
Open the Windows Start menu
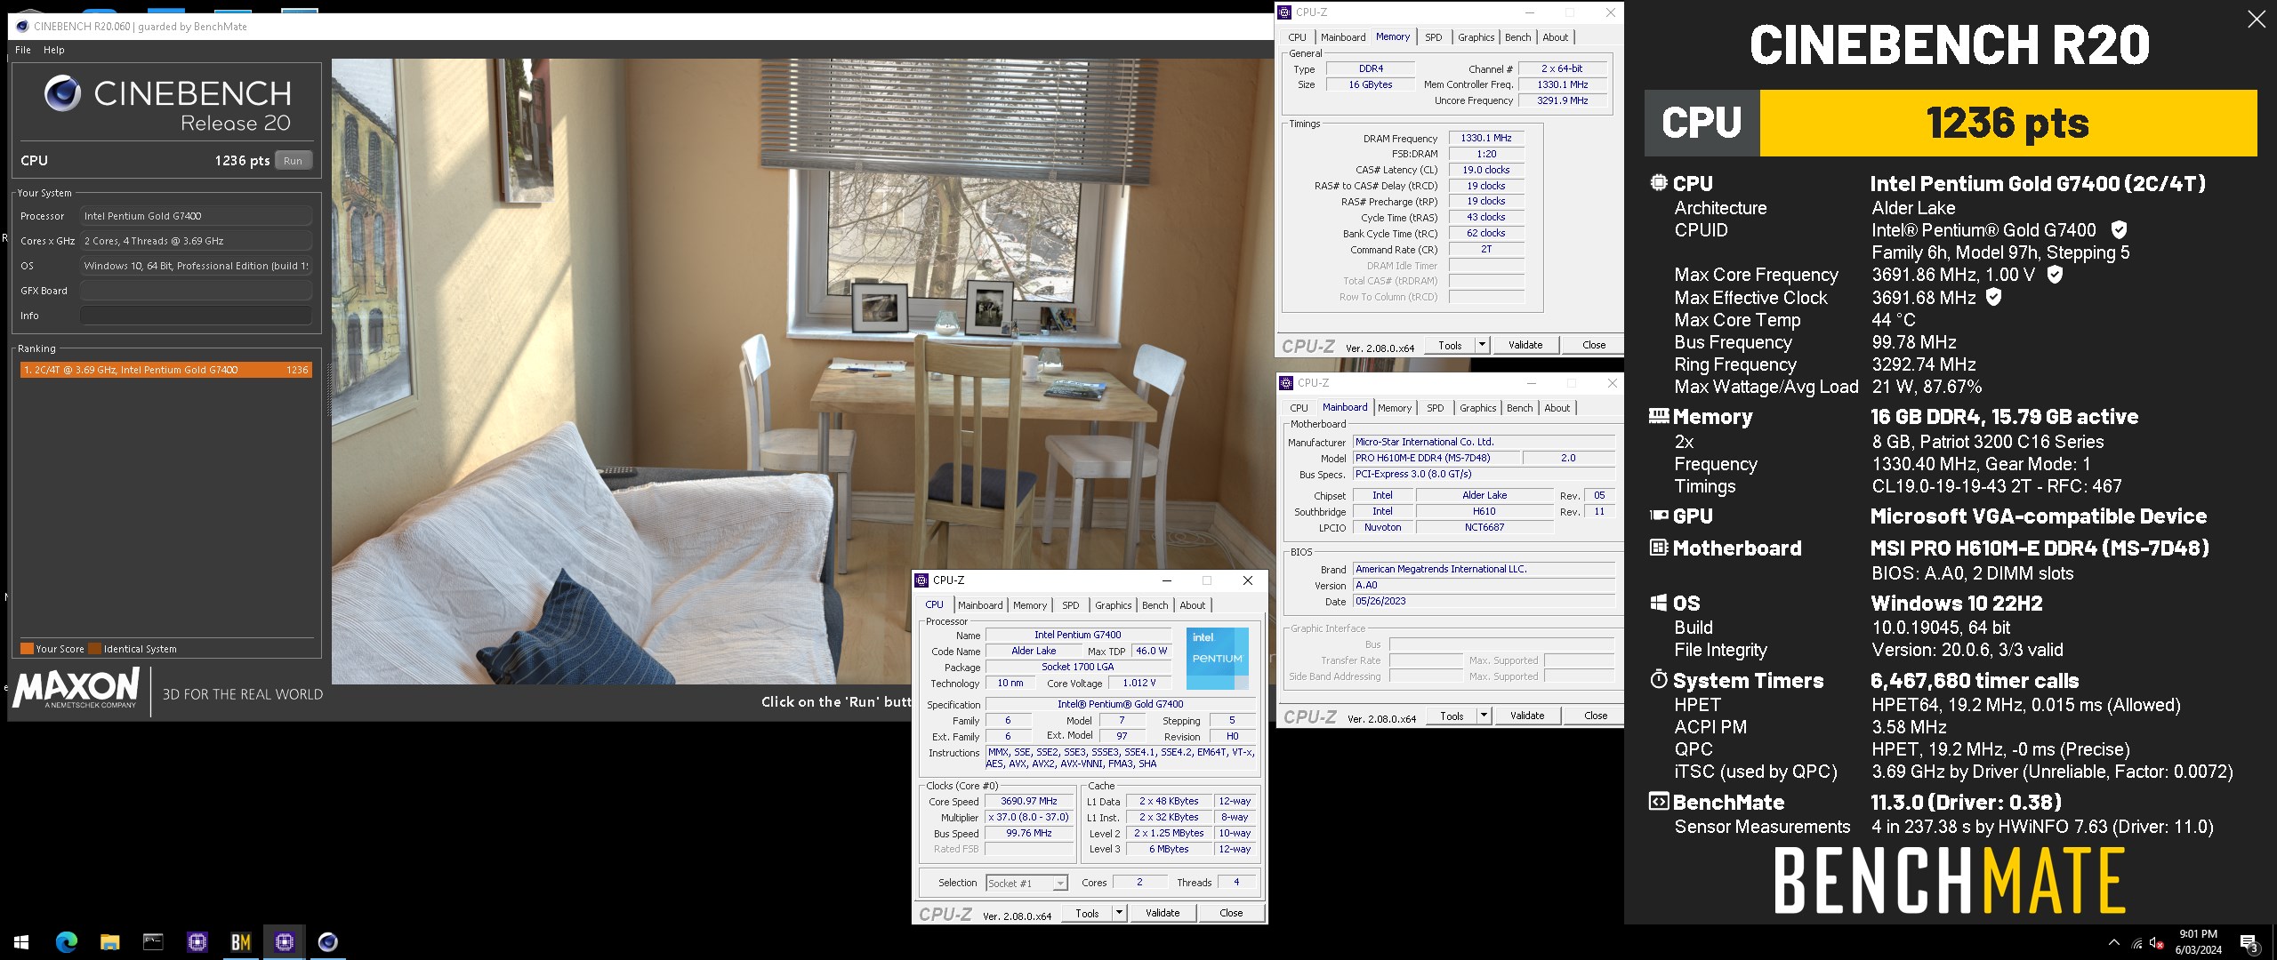pos(21,942)
